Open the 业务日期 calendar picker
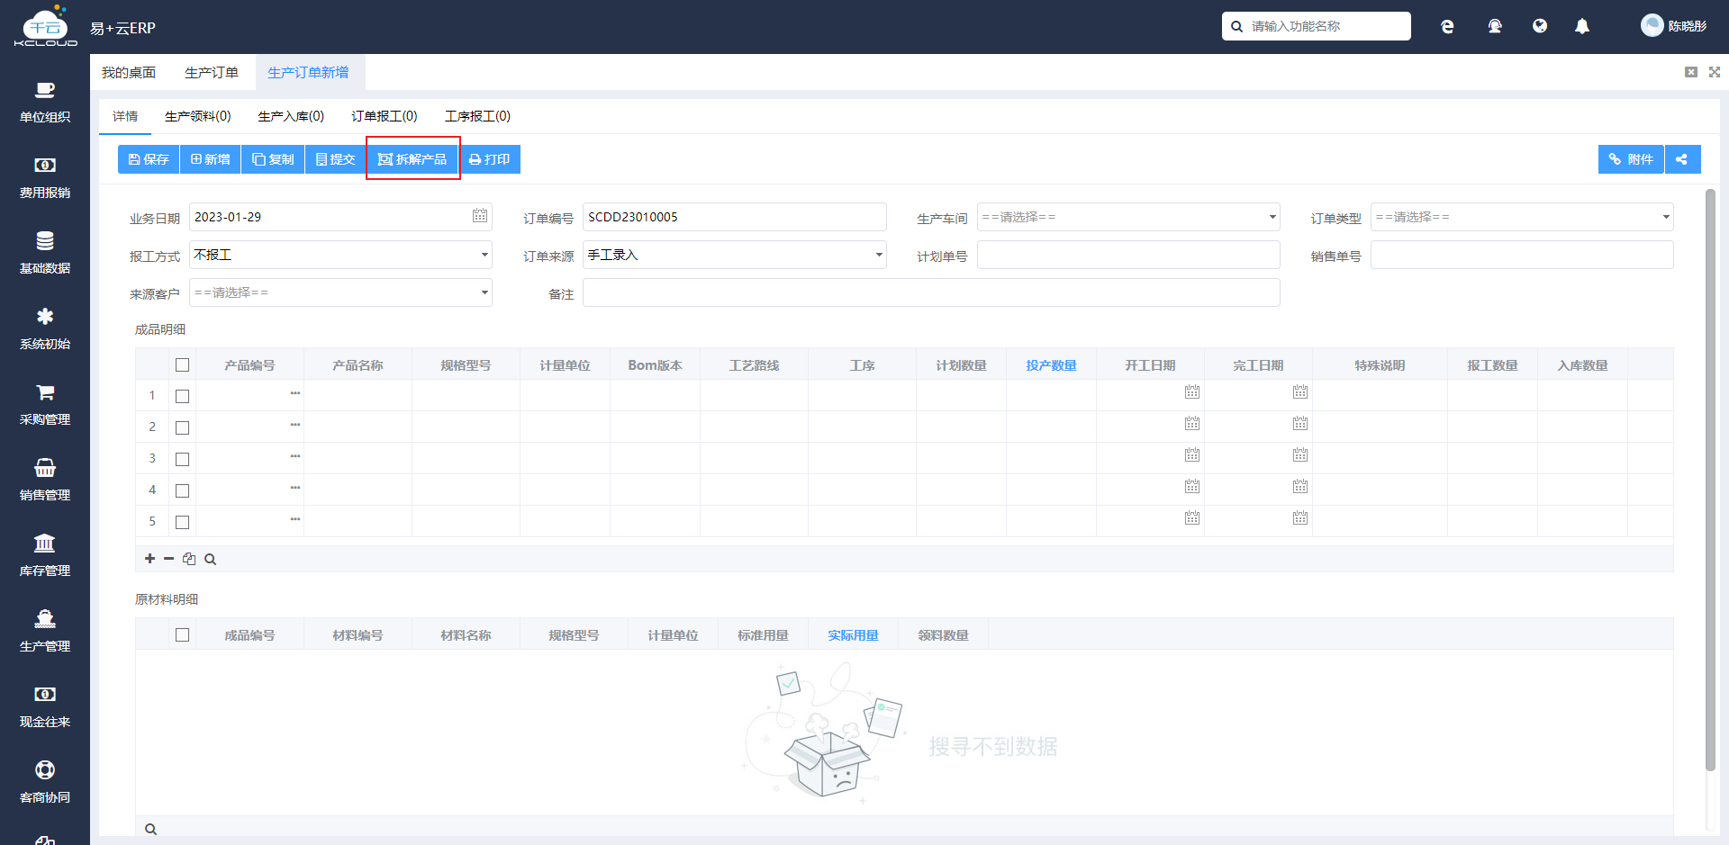1729x845 pixels. (480, 216)
